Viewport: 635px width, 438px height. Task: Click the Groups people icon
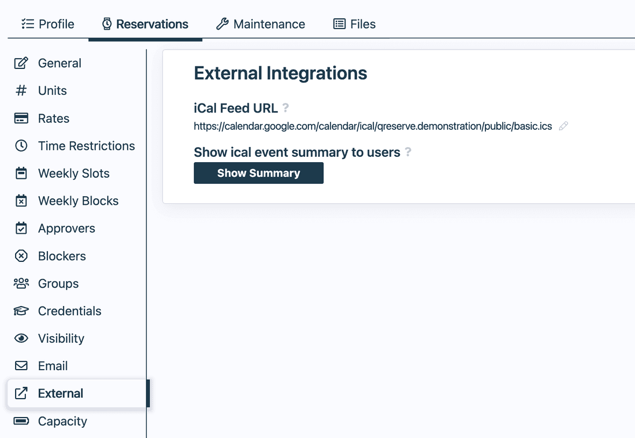pyautogui.click(x=21, y=283)
